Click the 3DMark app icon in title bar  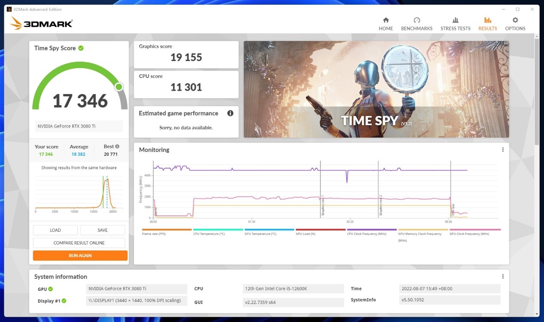[x=9, y=9]
